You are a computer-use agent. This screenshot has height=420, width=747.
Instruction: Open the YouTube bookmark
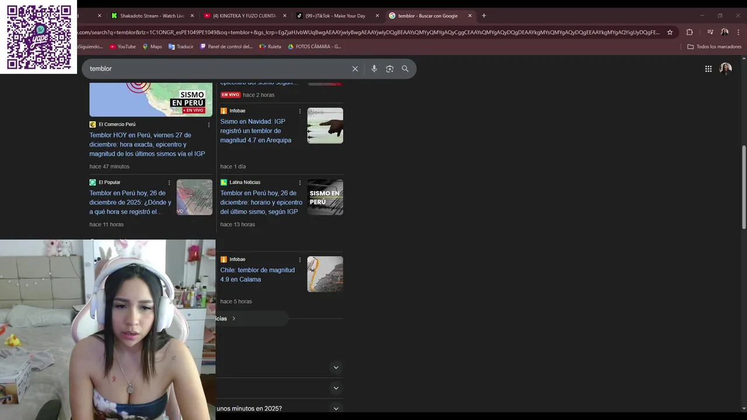[123, 47]
